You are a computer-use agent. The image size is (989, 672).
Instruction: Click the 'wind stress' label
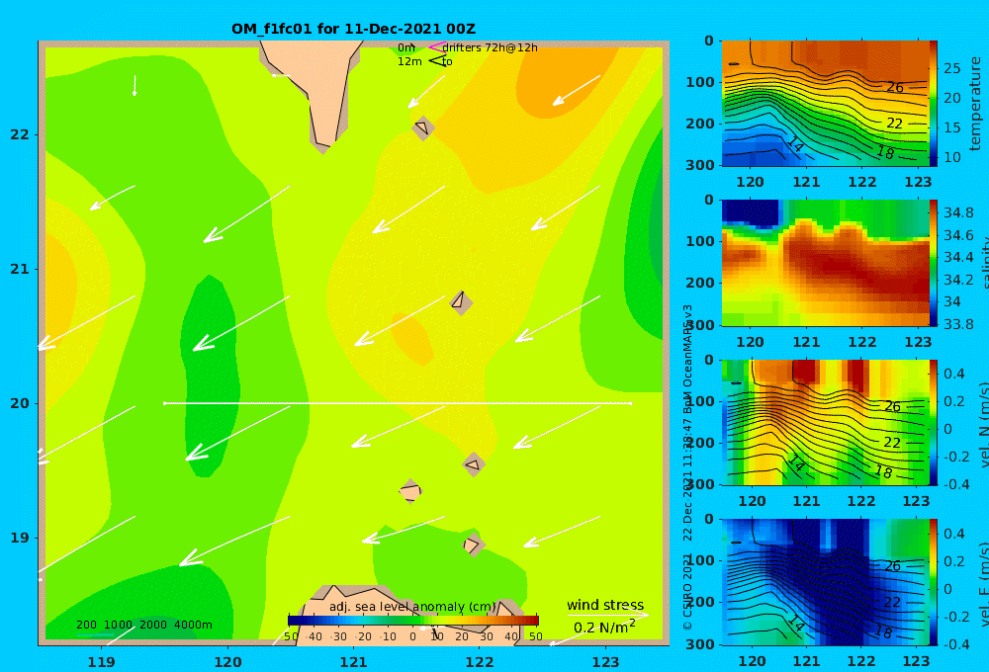[x=605, y=605]
